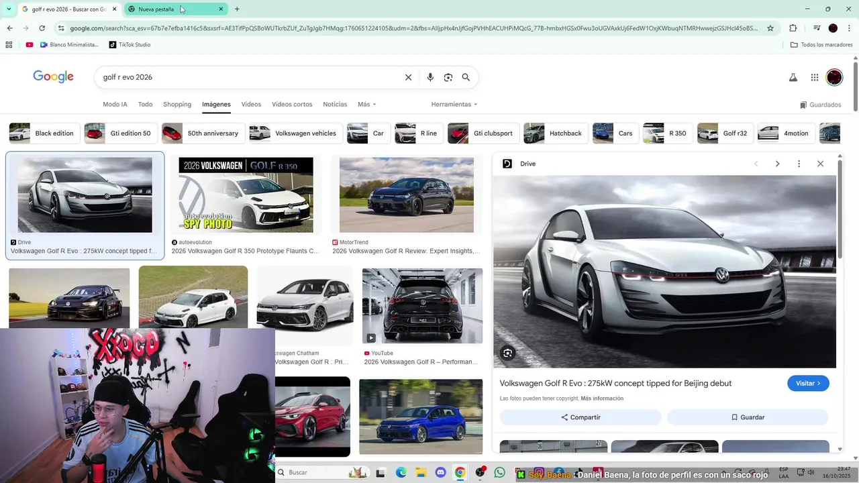Screen dimensions: 859x483
Task: Clear the search box with X icon
Action: point(408,77)
